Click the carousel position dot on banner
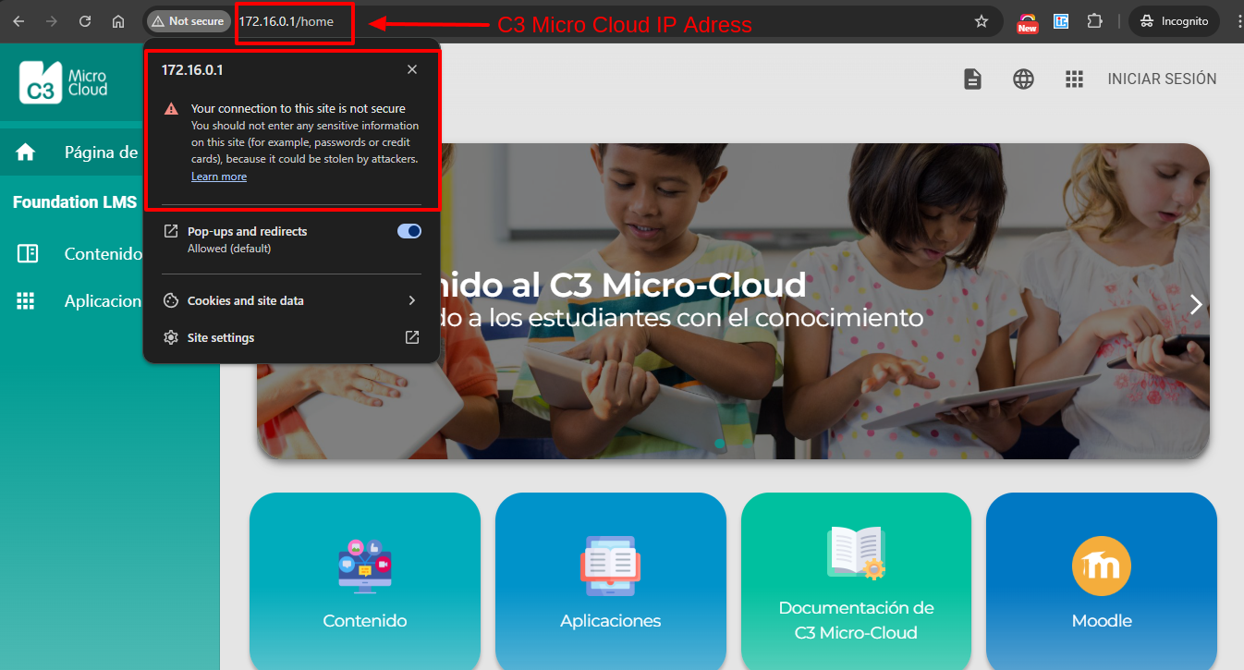This screenshot has height=670, width=1244. [x=720, y=444]
